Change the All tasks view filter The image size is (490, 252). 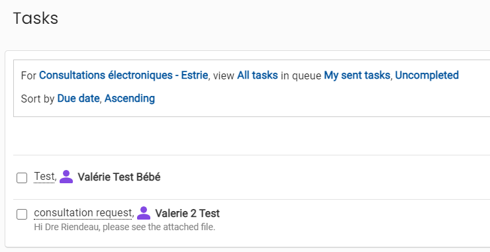click(258, 75)
